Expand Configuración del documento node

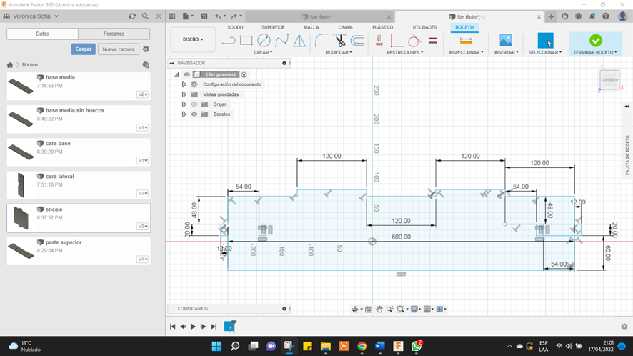click(184, 84)
